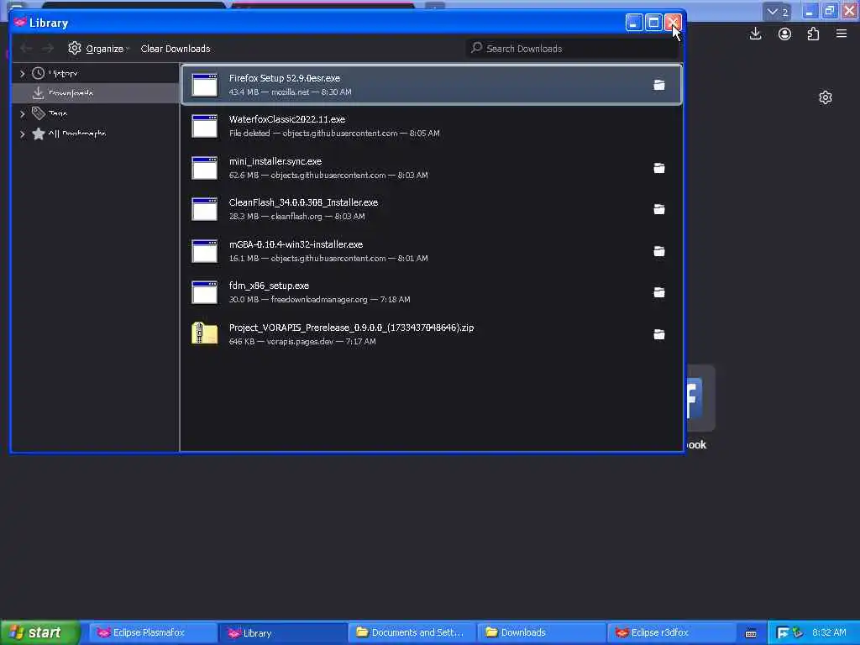Image resolution: width=860 pixels, height=645 pixels.
Task: Switch to Eclipse r3dfox taskbar item
Action: [x=671, y=632]
